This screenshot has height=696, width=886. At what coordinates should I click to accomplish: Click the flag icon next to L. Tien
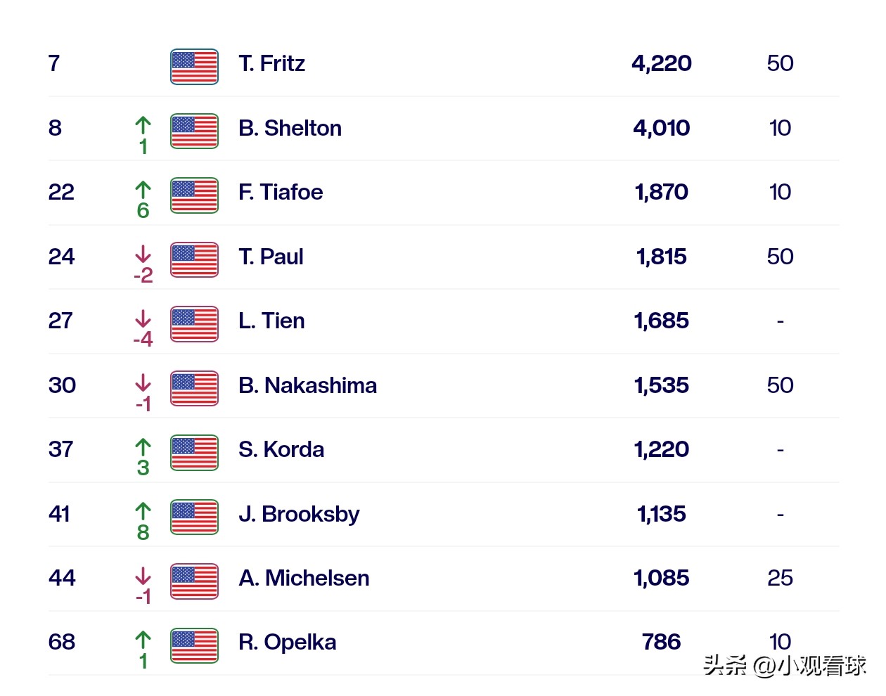(x=194, y=324)
